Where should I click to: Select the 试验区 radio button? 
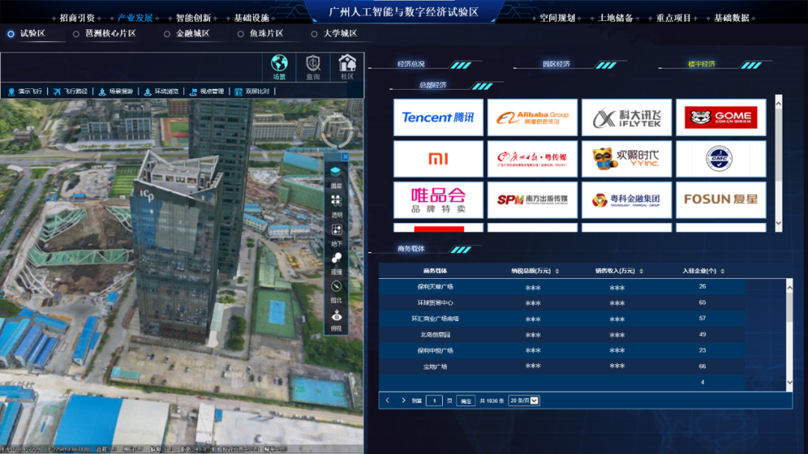[x=10, y=34]
